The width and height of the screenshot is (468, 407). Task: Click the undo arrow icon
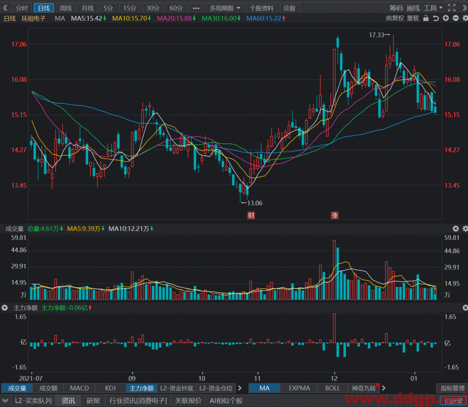coord(436,18)
